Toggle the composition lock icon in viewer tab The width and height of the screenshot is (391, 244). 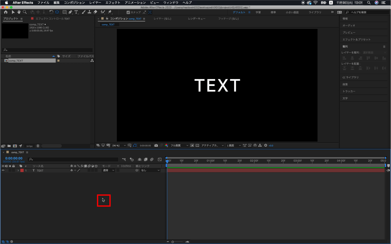point(107,19)
